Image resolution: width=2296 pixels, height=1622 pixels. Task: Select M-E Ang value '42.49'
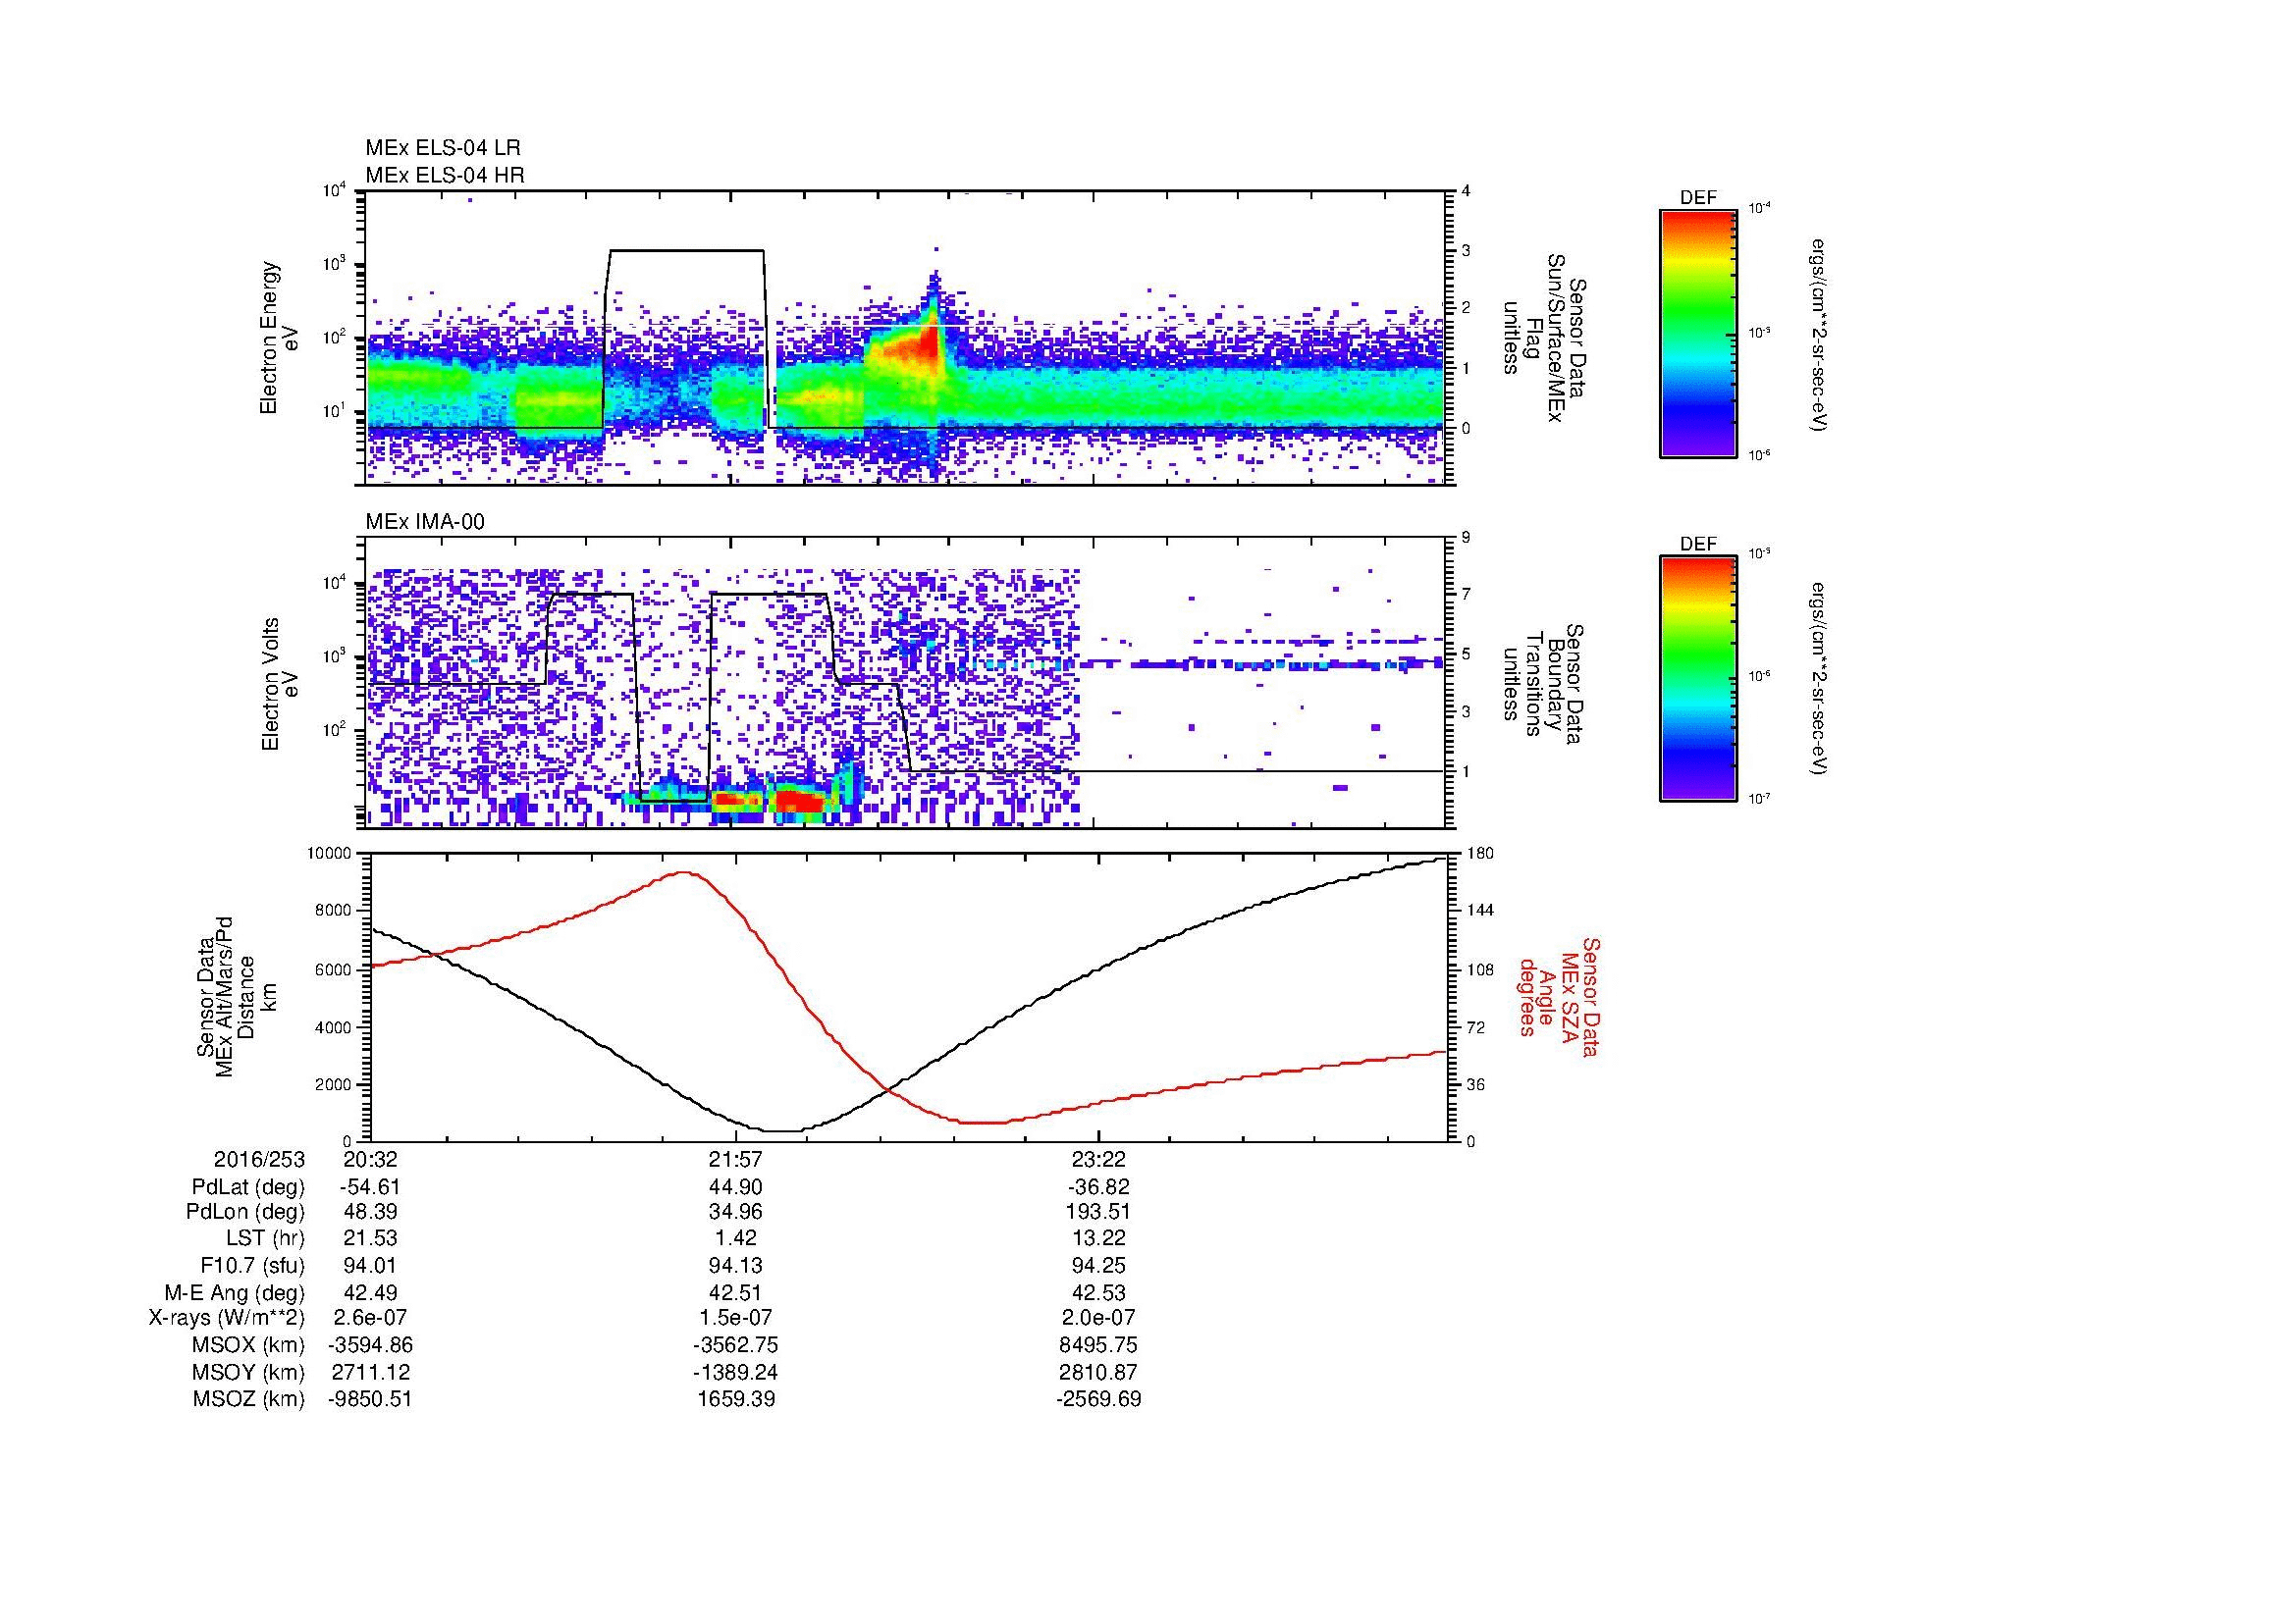(x=370, y=1293)
